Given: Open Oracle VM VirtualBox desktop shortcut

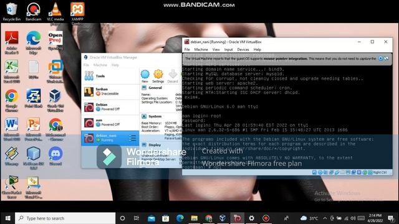Looking at the screenshot, I should click(x=55, y=100).
